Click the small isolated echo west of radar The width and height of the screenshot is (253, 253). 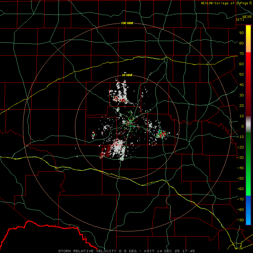pyautogui.click(x=93, y=135)
